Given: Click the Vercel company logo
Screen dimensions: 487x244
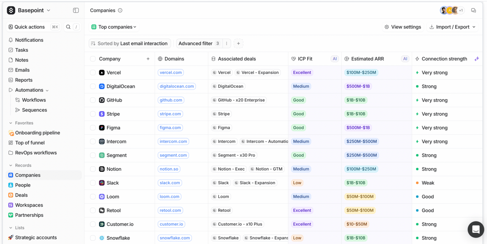Looking at the screenshot, I should [102, 73].
